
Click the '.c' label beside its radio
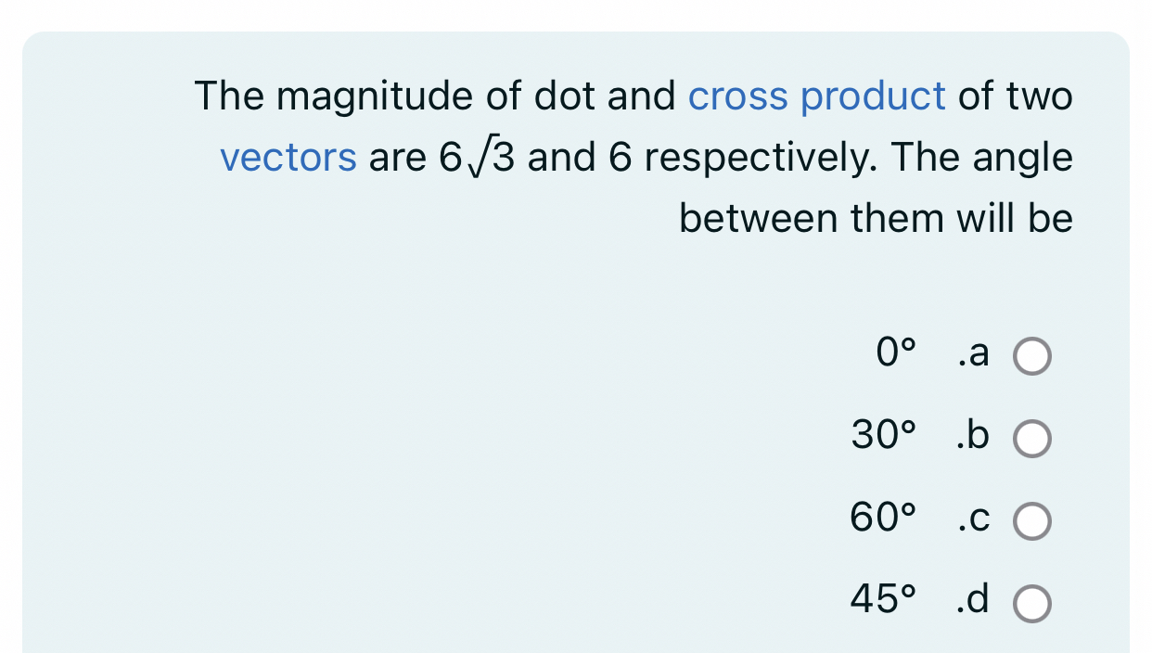(x=972, y=520)
